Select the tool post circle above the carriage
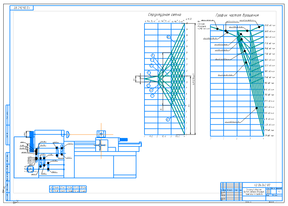This screenshot has height=206, width=288. [101, 134]
